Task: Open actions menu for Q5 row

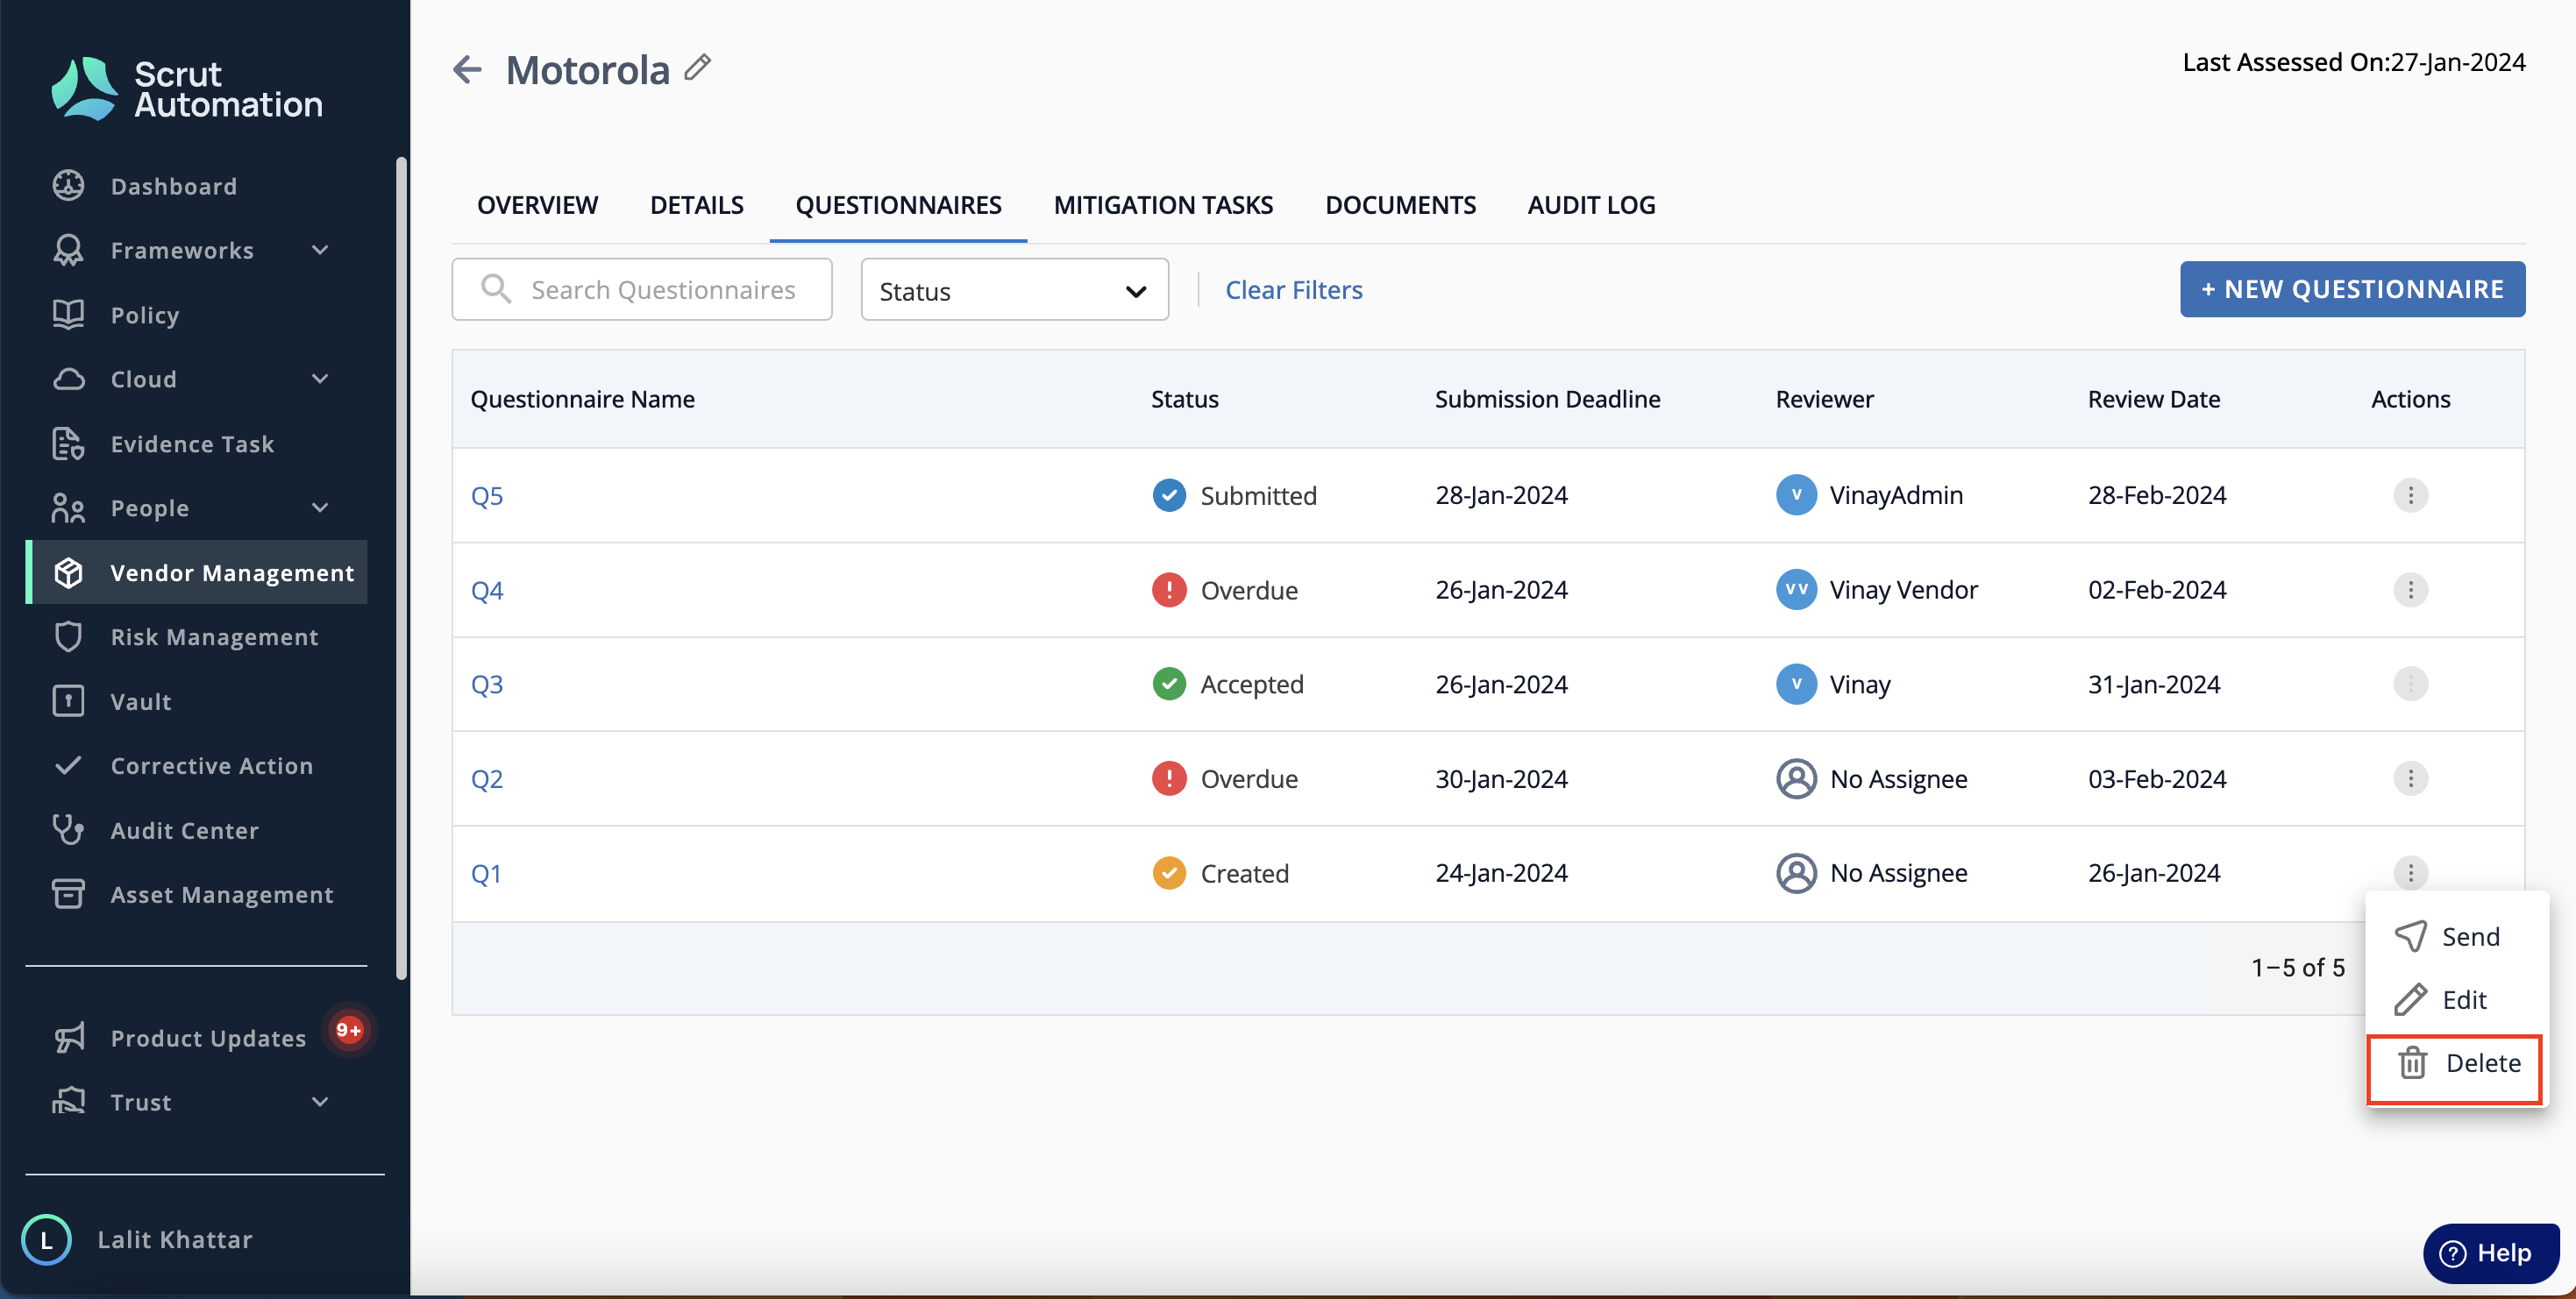Action: pos(2410,495)
